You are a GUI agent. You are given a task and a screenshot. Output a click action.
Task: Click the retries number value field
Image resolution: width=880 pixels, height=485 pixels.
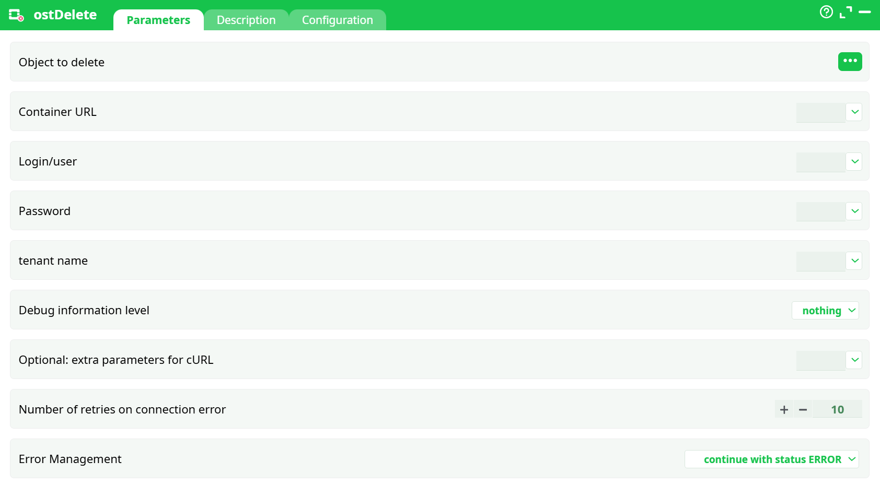point(837,410)
